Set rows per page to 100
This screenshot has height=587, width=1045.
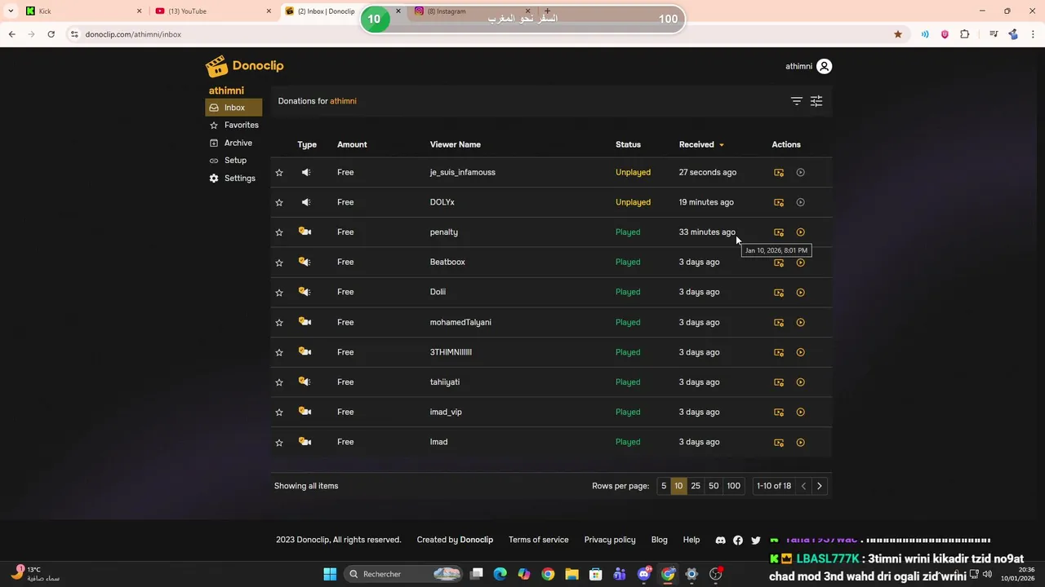pos(734,486)
